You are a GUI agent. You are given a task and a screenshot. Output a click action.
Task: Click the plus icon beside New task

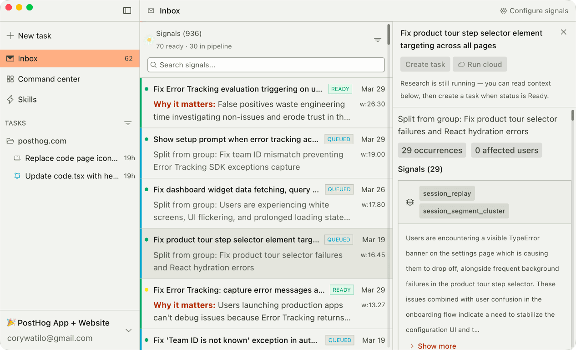pyautogui.click(x=10, y=36)
